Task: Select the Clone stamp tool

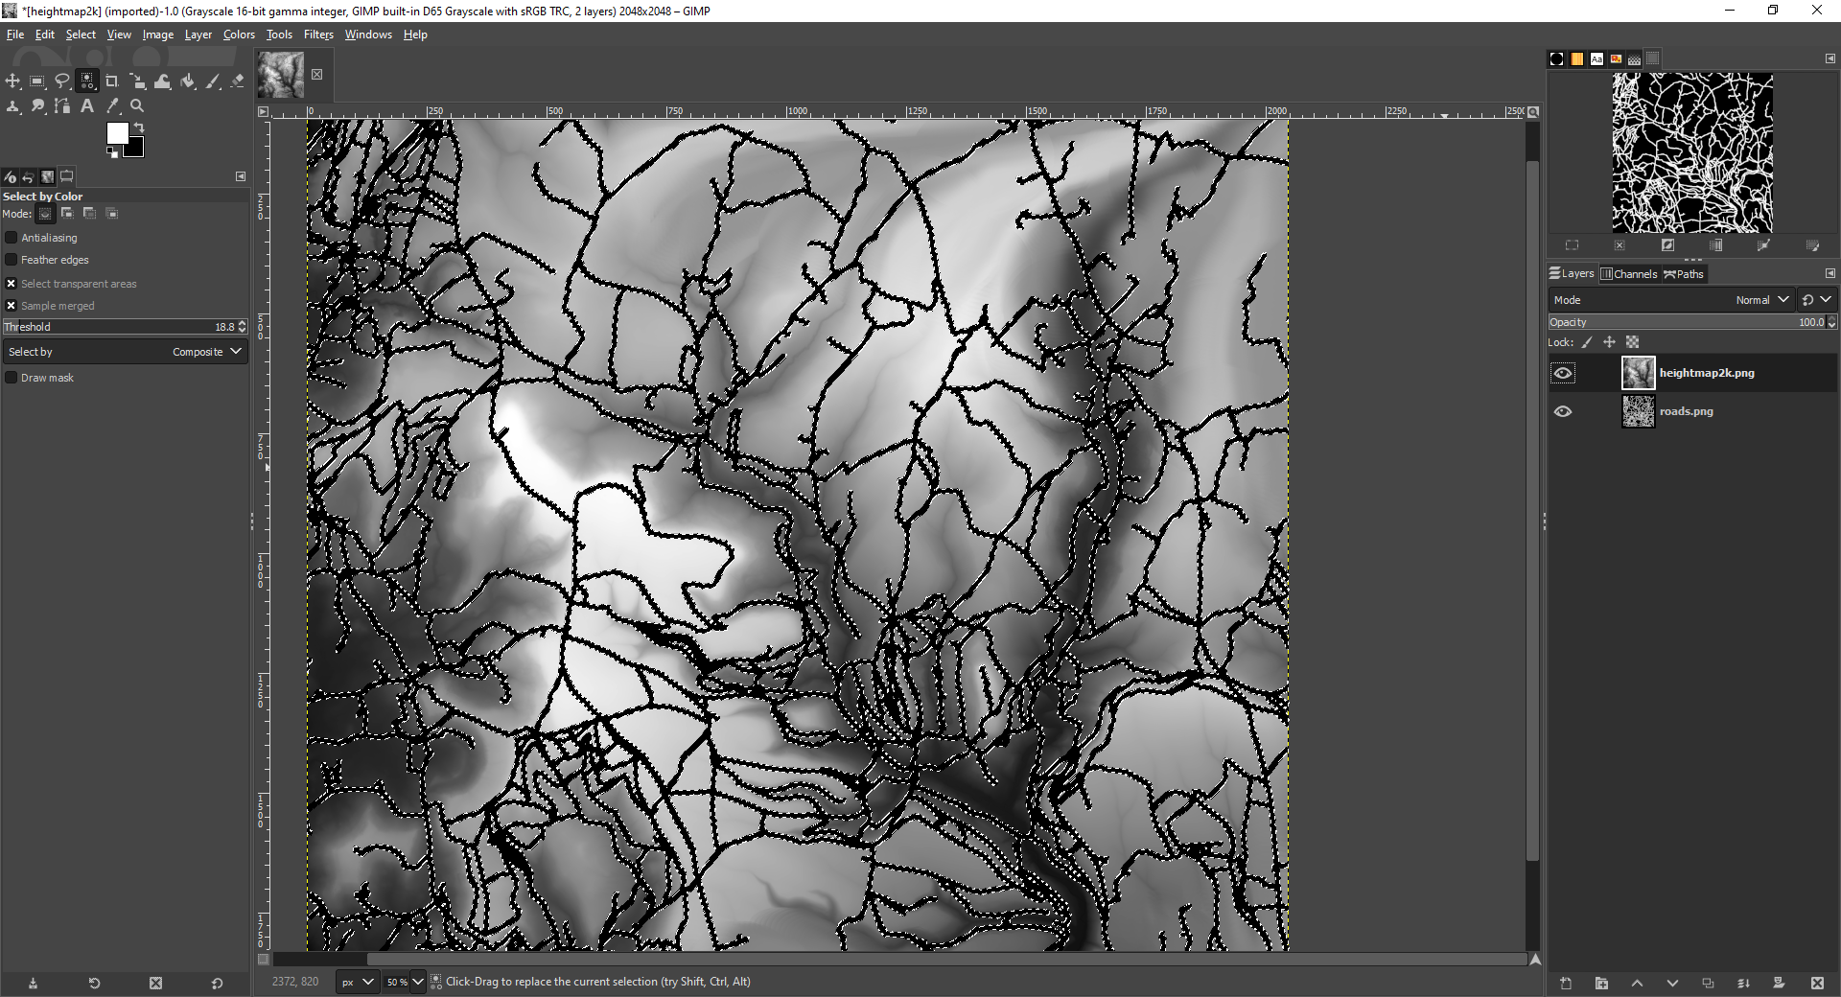Action: pos(12,106)
